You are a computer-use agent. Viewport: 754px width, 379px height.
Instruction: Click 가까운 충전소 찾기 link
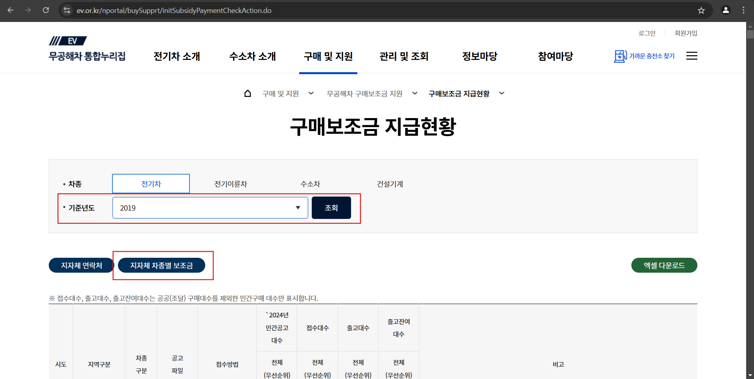tap(652, 56)
